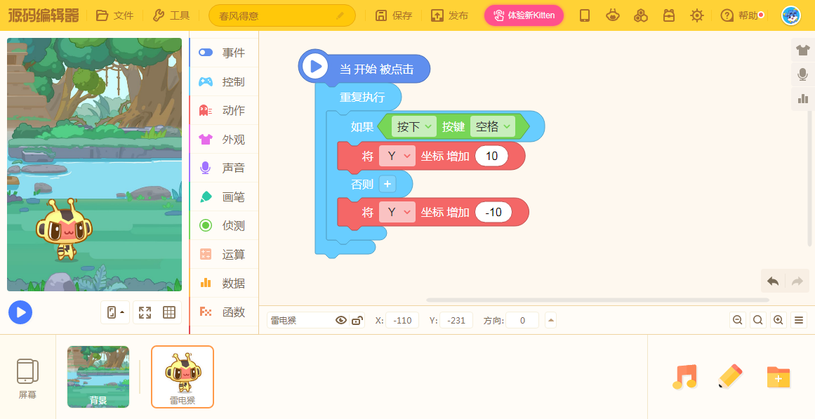This screenshot has width=815, height=419.
Task: Select the 外观 (Looks) block category
Action: click(224, 140)
